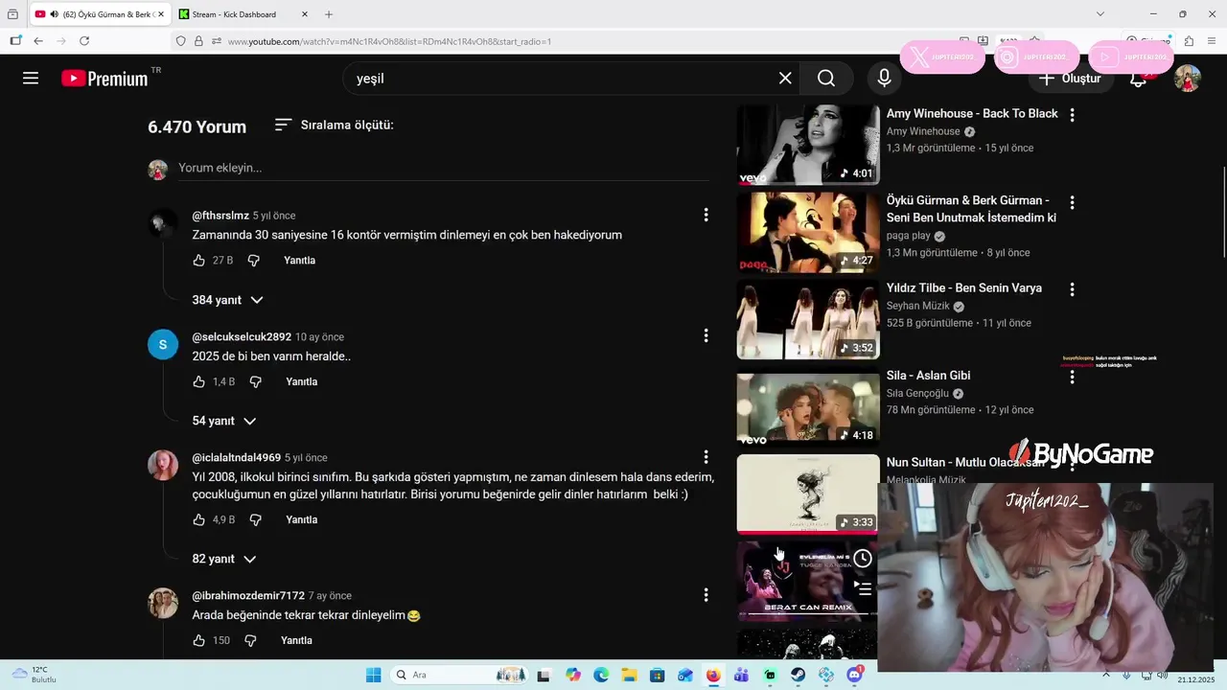
Task: Open more options for Seni Ben Unutmak İstemedim video
Action: (x=1072, y=202)
